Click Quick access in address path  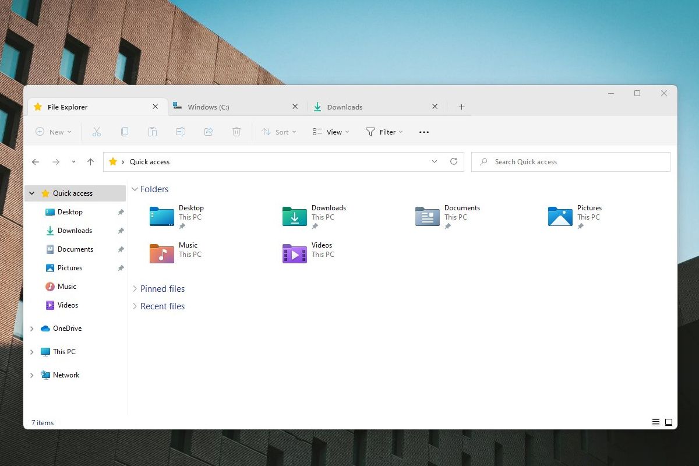(x=150, y=162)
